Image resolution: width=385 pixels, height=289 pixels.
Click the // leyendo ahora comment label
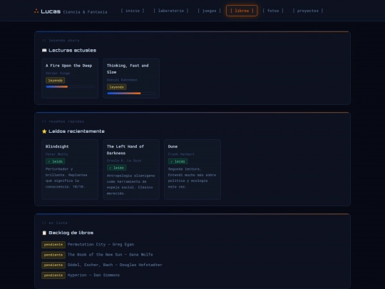61,40
